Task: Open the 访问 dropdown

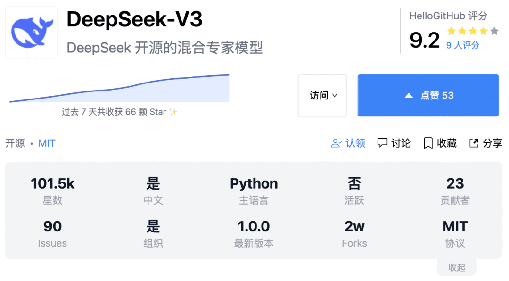Action: 322,95
